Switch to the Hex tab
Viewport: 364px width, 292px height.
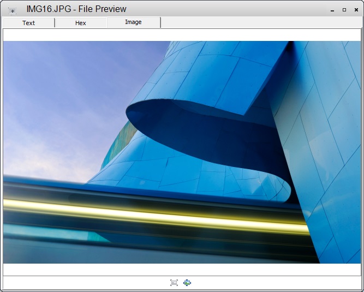pos(81,23)
